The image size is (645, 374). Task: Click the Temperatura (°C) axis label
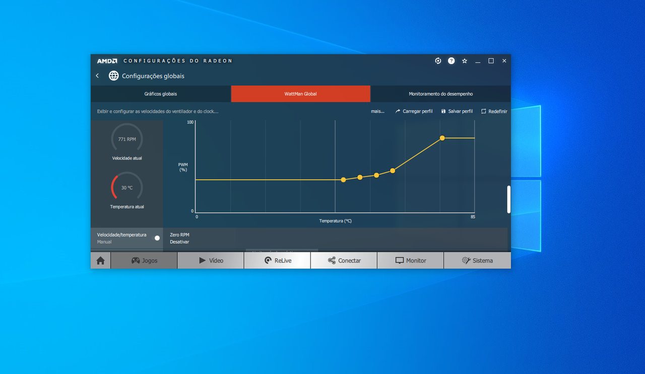335,221
